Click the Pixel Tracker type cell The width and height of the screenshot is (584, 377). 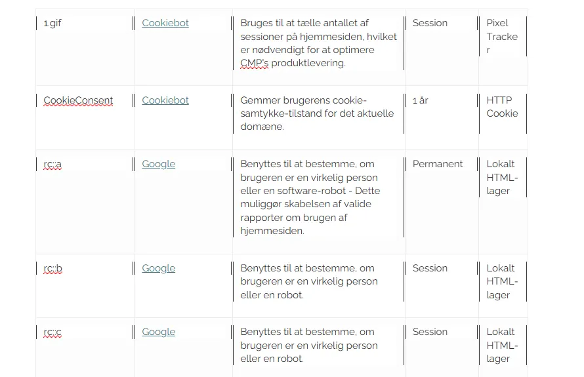point(502,37)
